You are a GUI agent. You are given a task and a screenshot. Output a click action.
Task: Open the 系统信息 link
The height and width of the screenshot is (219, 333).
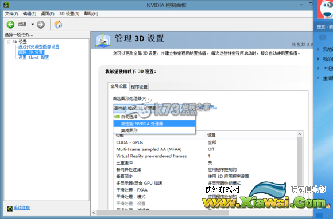pyautogui.click(x=22, y=208)
